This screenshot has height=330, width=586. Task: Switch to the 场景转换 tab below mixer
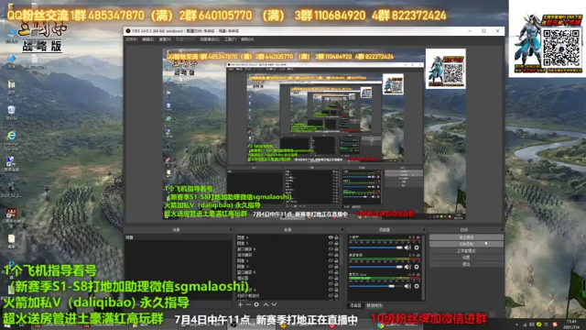point(374,305)
